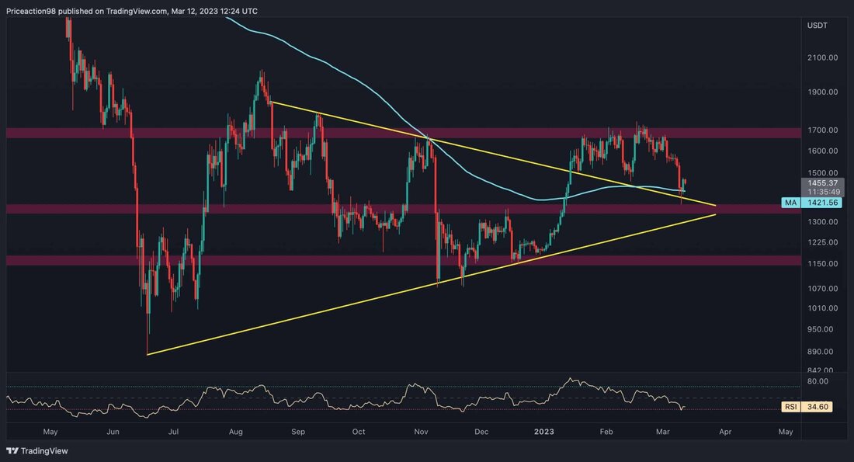Open the TradingView.com link in header

pyautogui.click(x=136, y=11)
